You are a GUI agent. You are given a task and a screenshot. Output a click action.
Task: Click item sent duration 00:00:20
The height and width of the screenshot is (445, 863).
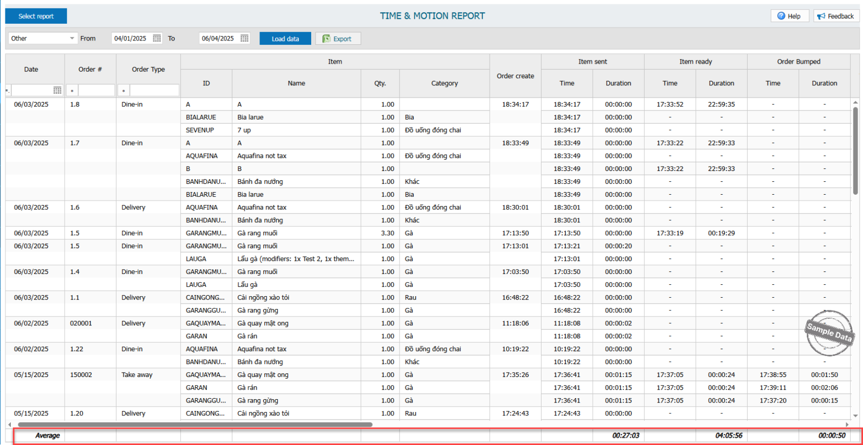pyautogui.click(x=618, y=246)
